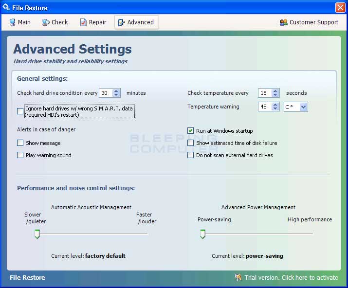
Task: Click the File Restore gear icon in title bar
Action: [6, 7]
